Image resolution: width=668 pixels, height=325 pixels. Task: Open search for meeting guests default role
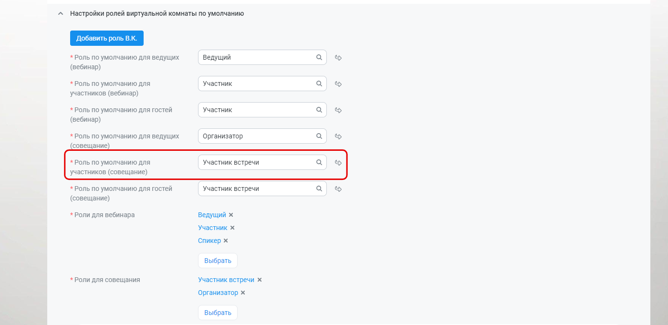319,189
